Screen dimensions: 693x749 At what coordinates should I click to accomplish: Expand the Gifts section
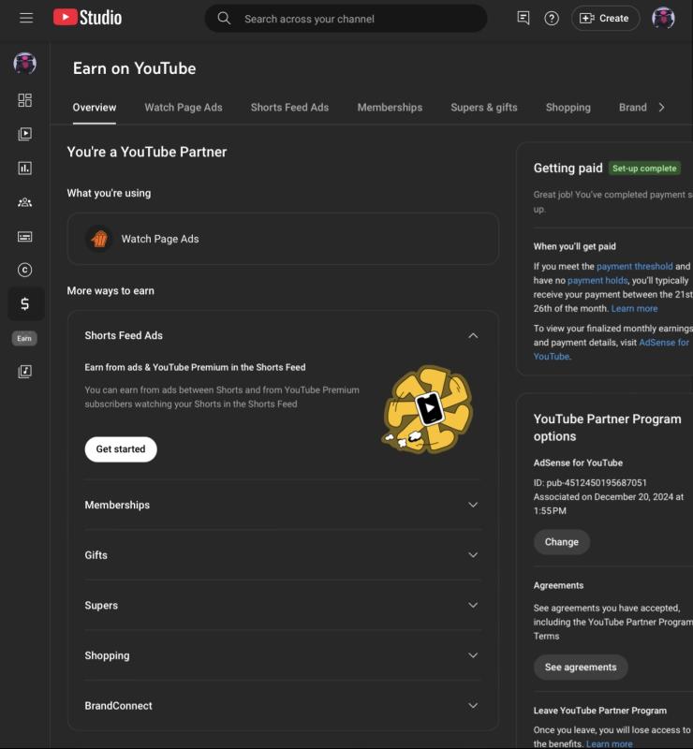coord(473,555)
